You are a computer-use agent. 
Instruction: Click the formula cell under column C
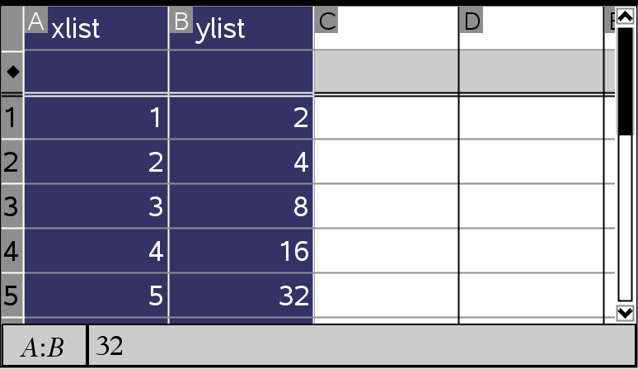click(x=386, y=72)
